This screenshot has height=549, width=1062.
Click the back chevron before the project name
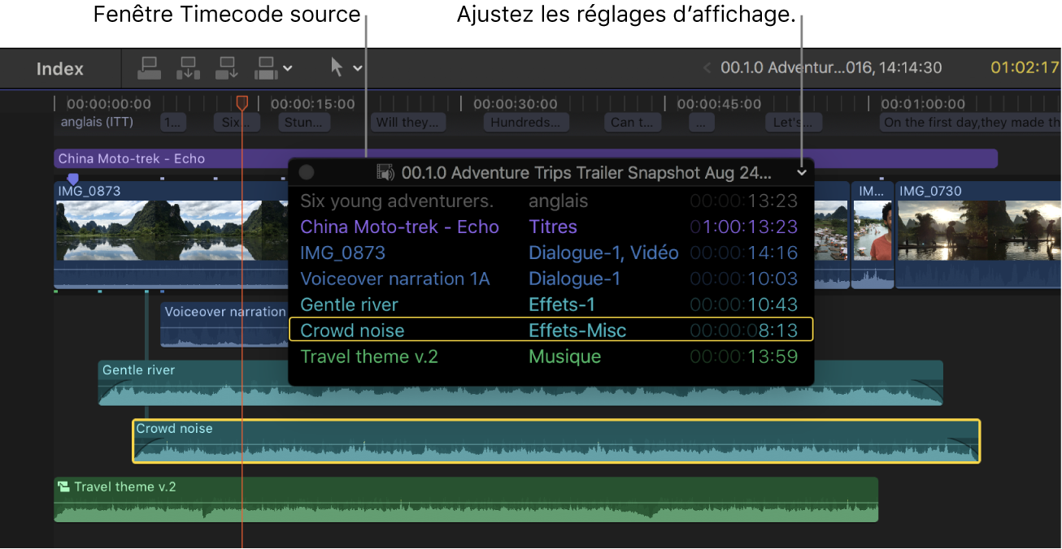coord(706,67)
